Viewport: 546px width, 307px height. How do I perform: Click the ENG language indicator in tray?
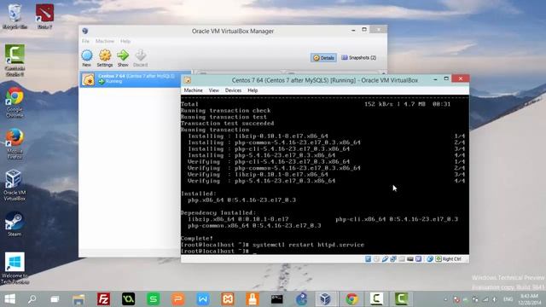[508, 299]
